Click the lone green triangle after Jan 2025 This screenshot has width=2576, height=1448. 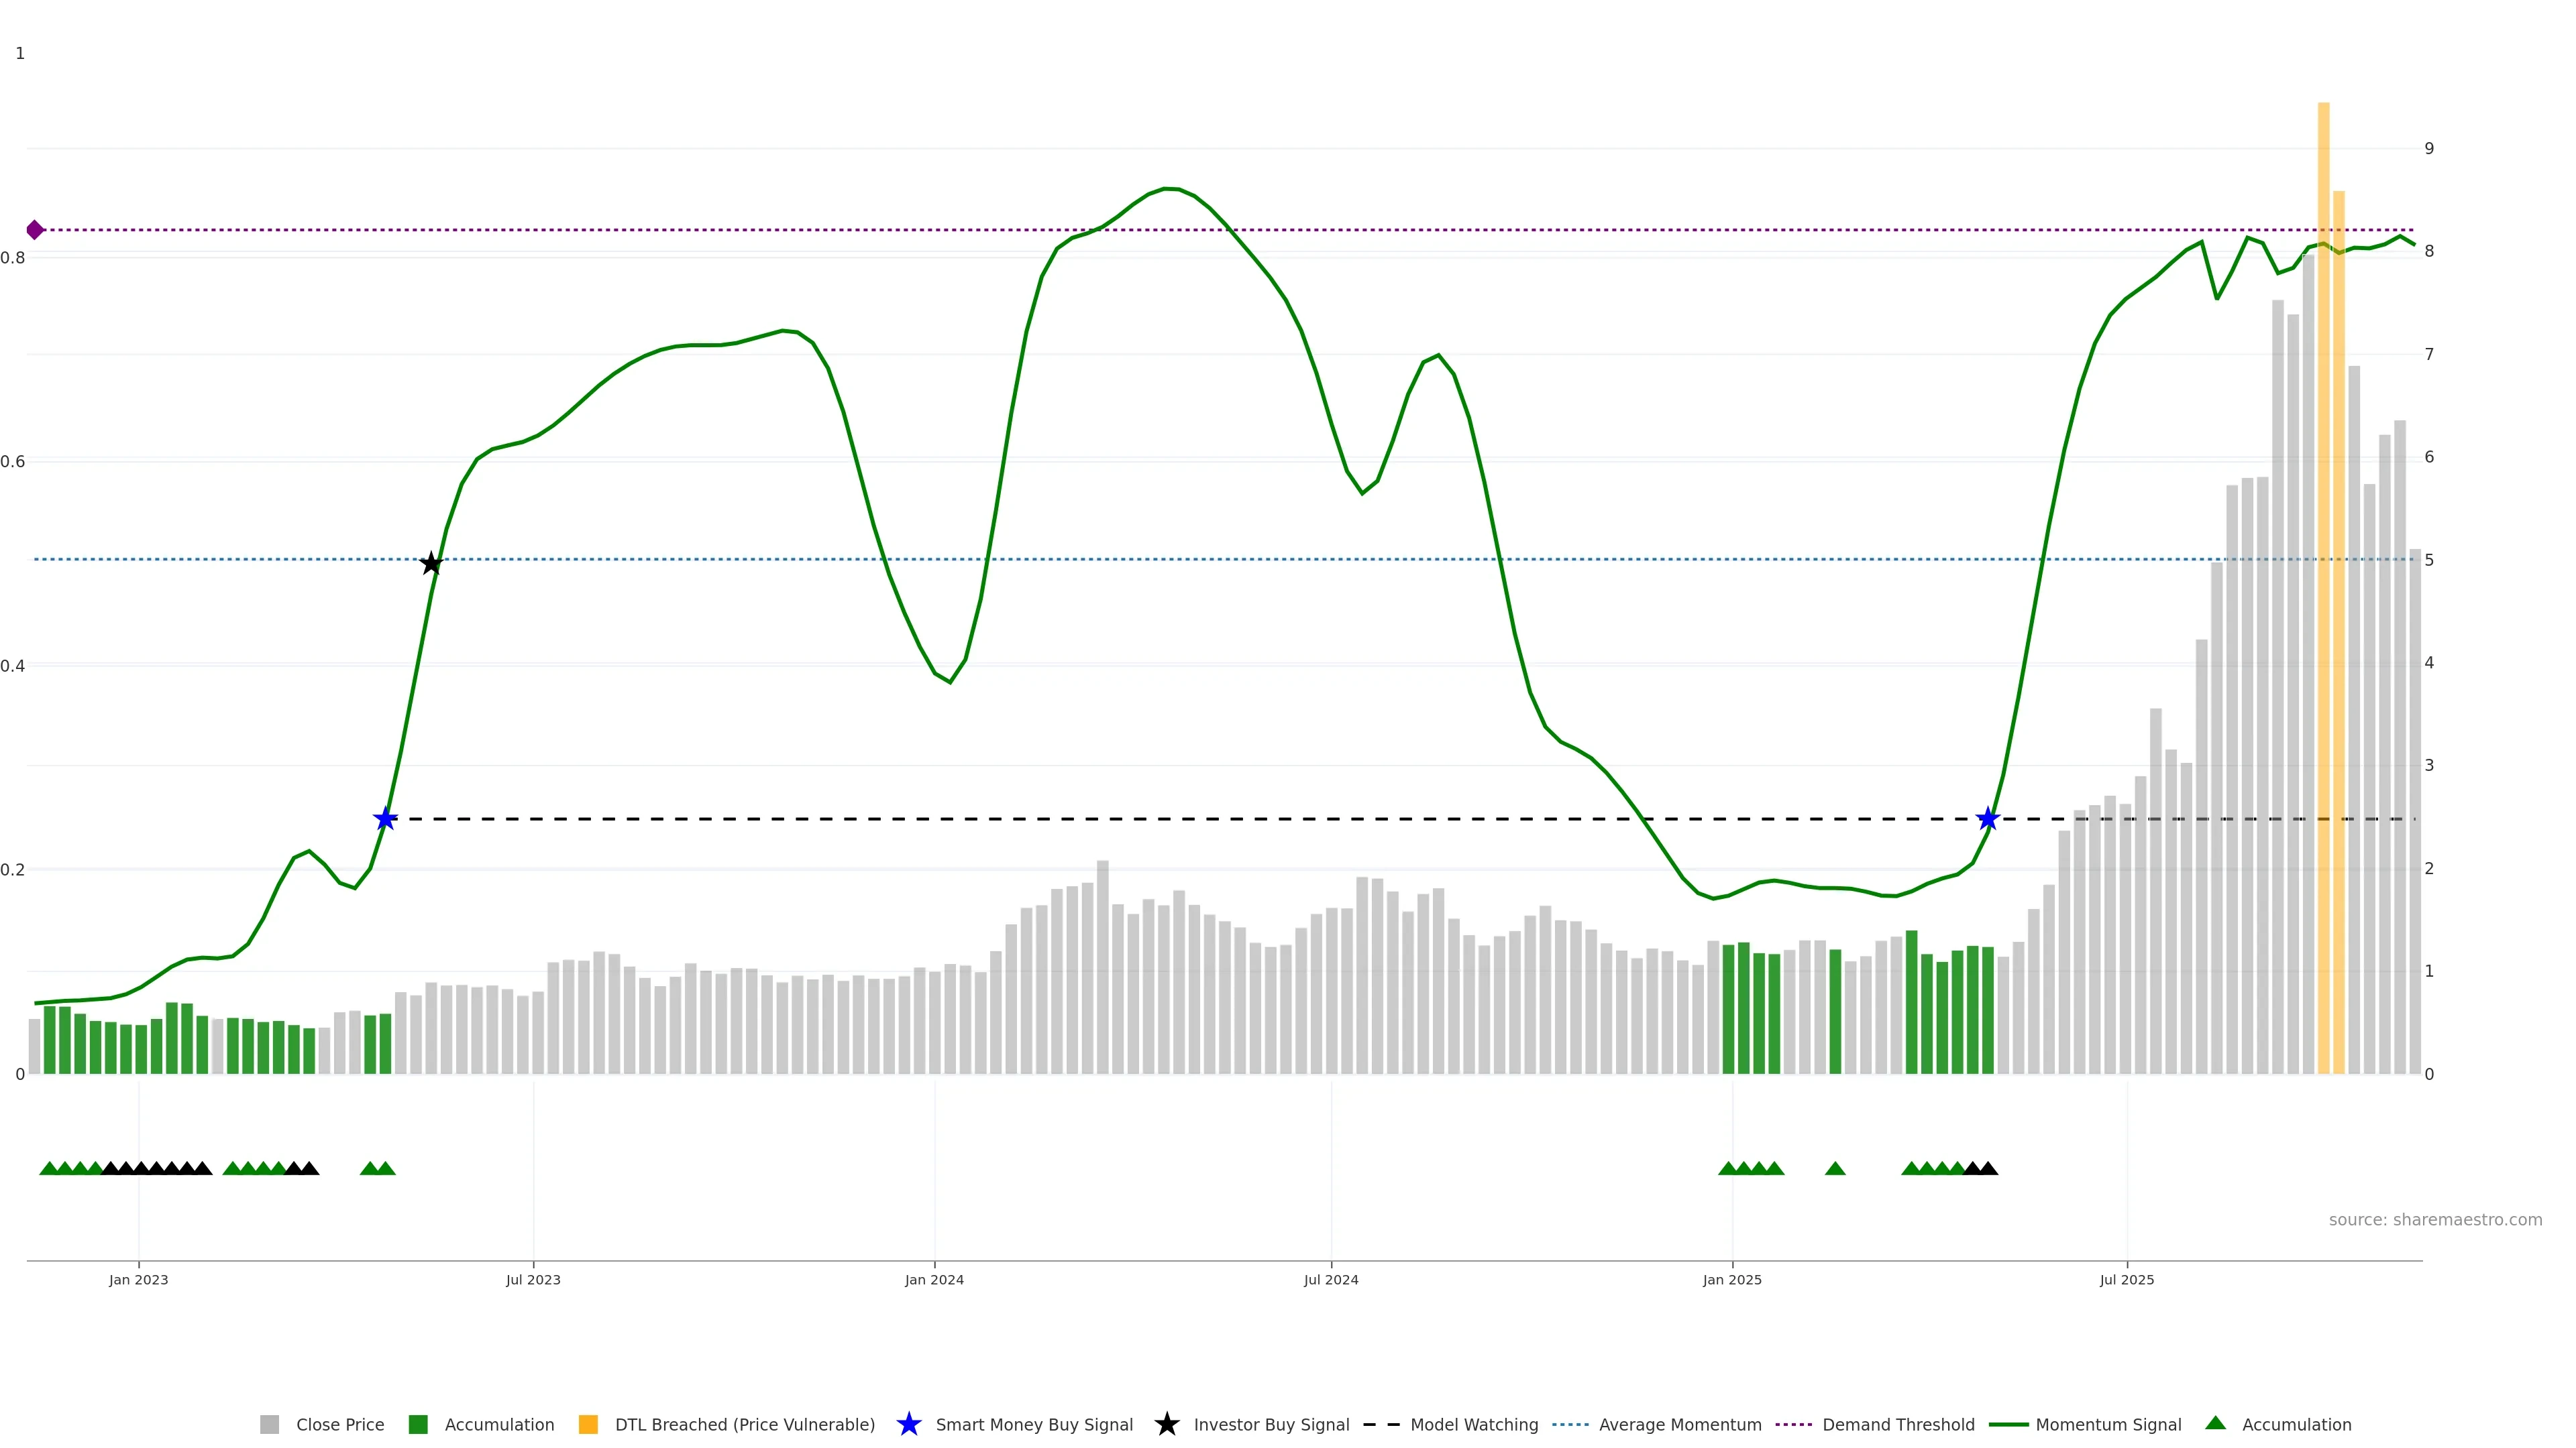point(1835,1168)
